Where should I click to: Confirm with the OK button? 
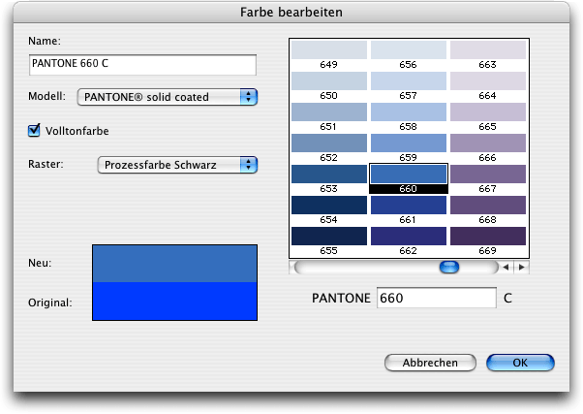pyautogui.click(x=520, y=363)
